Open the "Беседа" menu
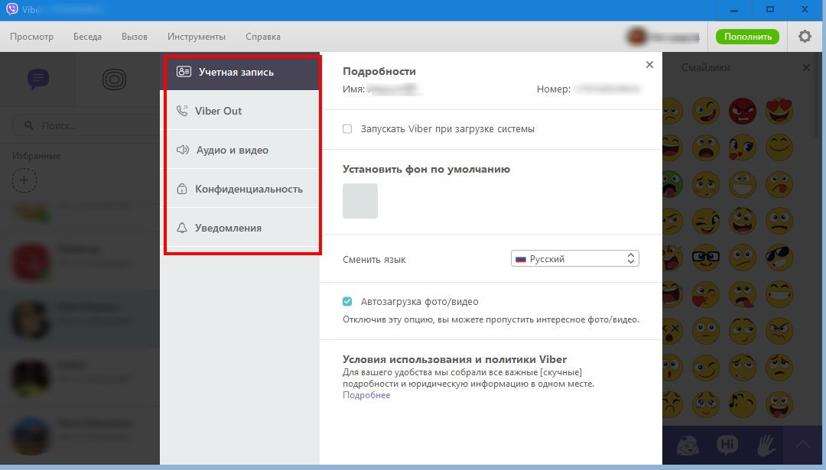 tap(87, 37)
